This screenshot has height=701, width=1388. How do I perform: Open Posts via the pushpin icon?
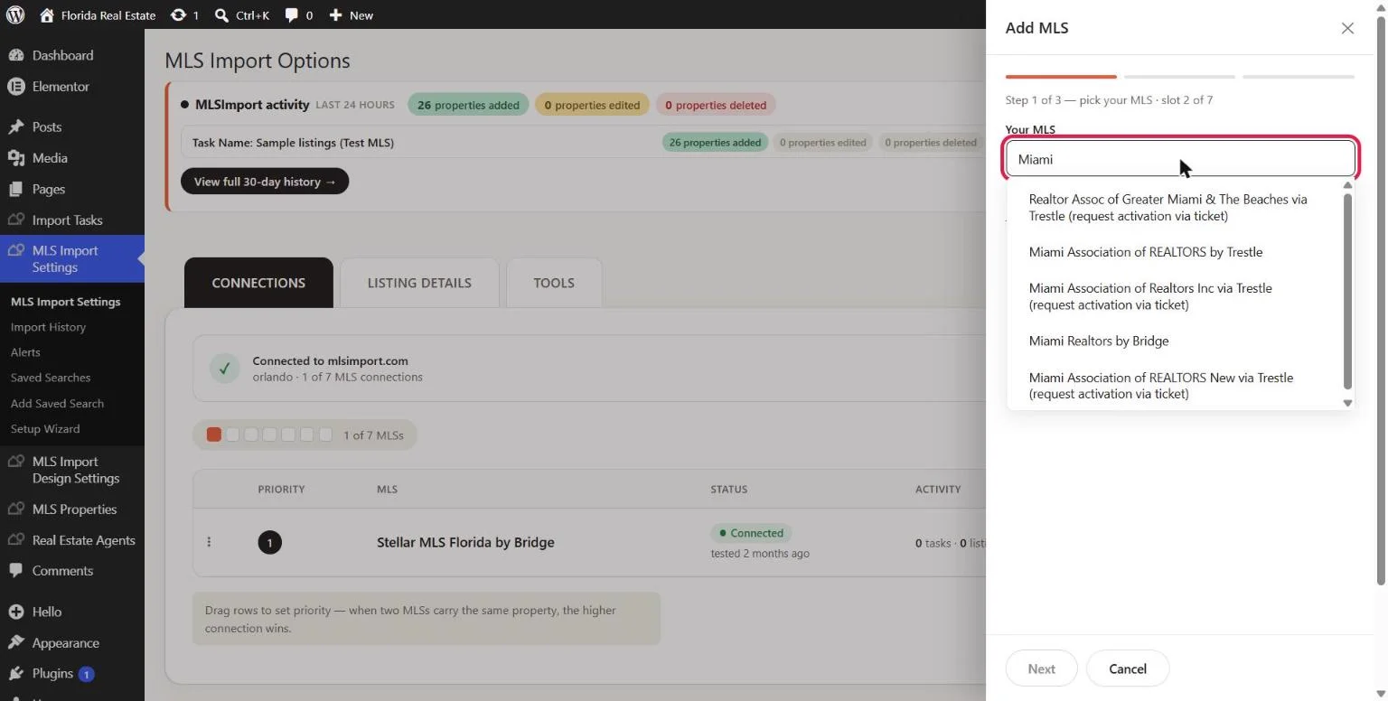click(15, 126)
